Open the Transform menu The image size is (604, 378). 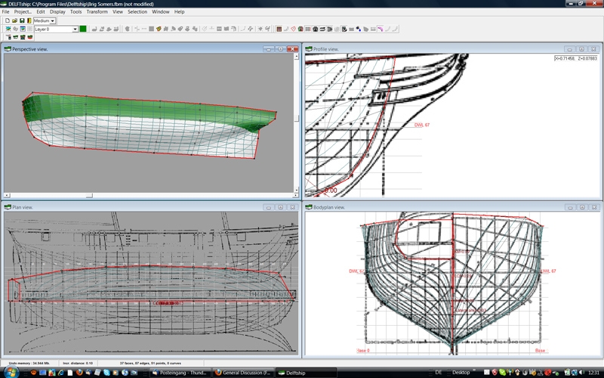click(x=97, y=12)
